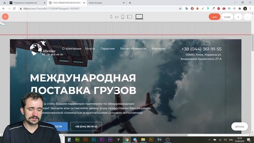Open Chrome three-dot menu
The height and width of the screenshot is (143, 254).
pos(250,9)
